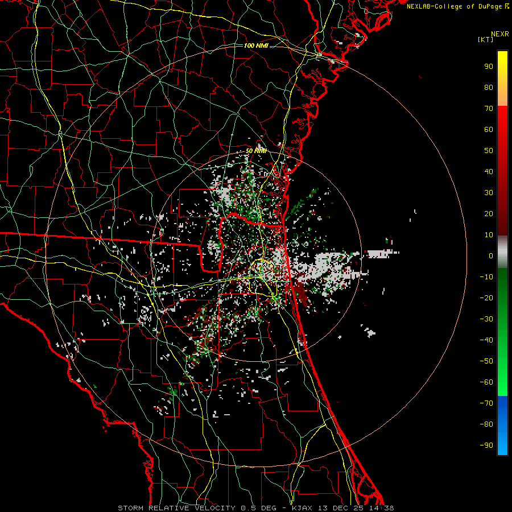The height and width of the screenshot is (512, 512).
Task: Select the 50 NMI range ring label
Action: [257, 151]
